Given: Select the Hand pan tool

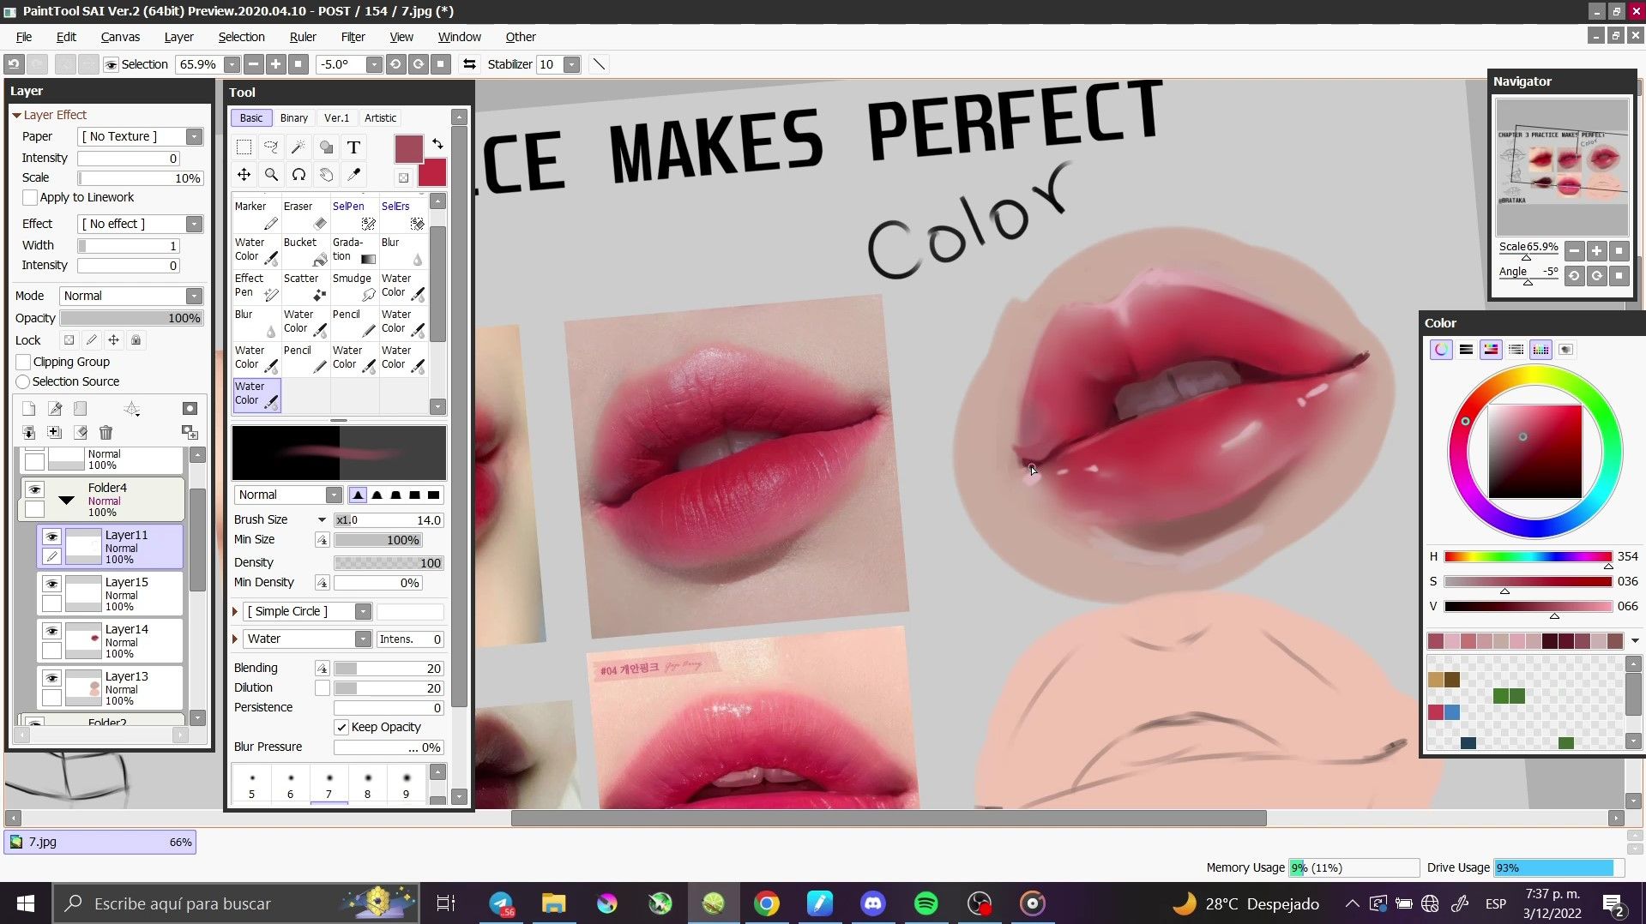Looking at the screenshot, I should (326, 174).
